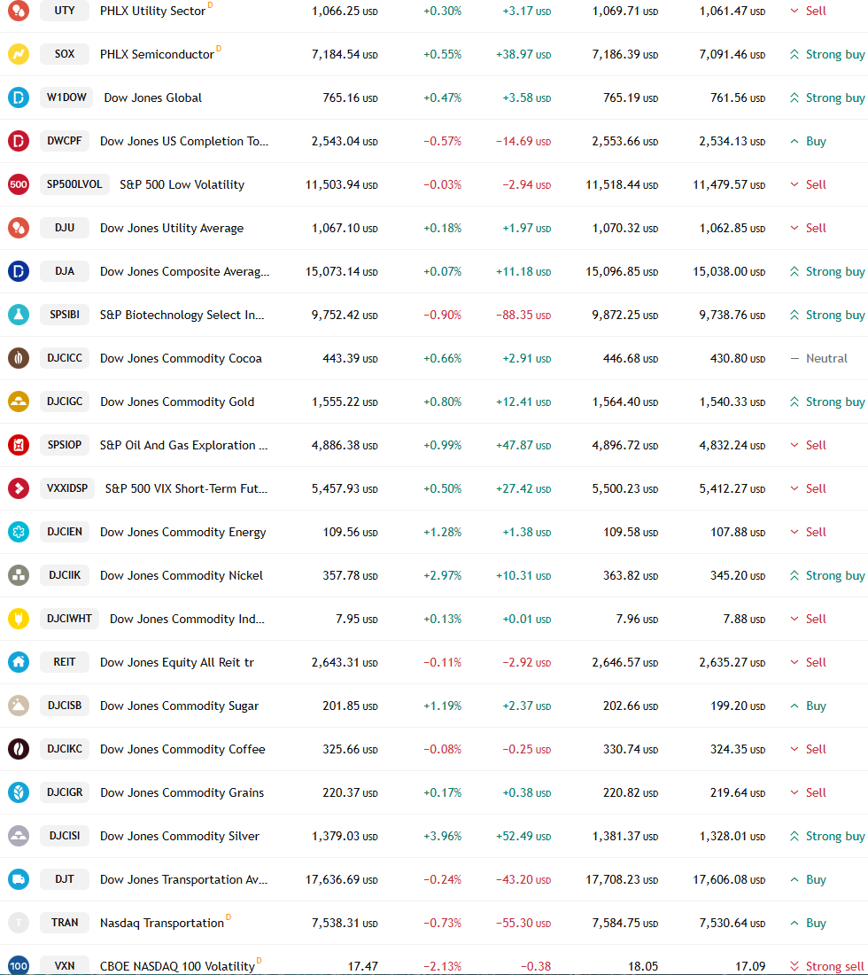Screen dimensions: 868x975
Task: Open the SOX ticker symbol
Action: (65, 54)
